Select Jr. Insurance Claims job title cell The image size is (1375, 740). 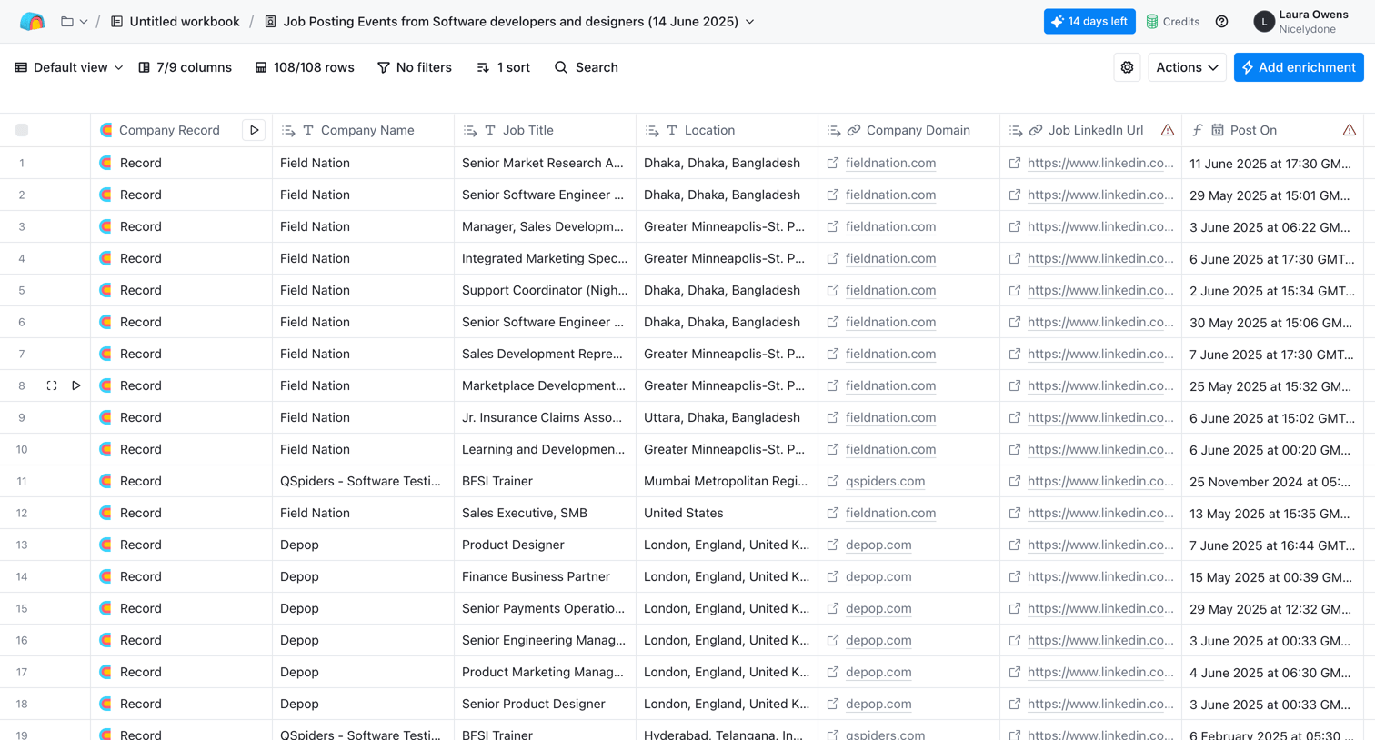pos(545,417)
